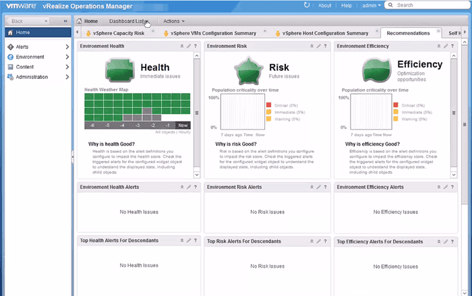This screenshot has height=296, width=472.
Task: Select the Now column in Health Weather Map
Action: point(183,125)
